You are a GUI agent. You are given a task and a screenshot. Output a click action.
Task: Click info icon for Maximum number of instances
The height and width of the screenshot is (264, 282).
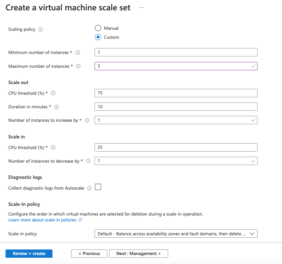coord(78,66)
